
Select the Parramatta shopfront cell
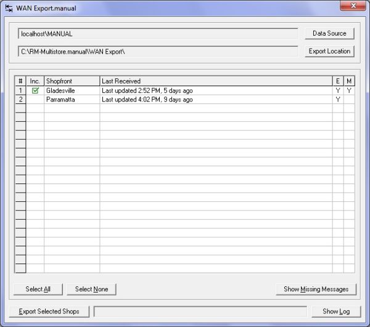tap(72, 100)
